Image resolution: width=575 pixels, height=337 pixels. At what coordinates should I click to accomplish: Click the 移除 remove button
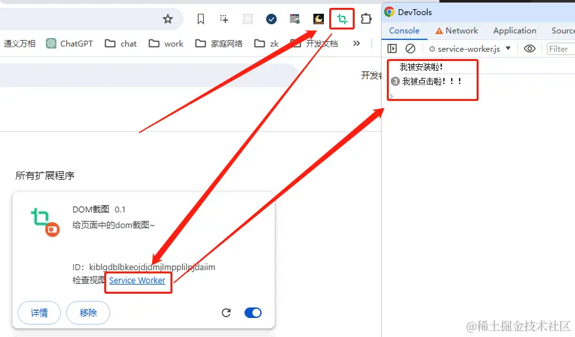click(x=88, y=313)
